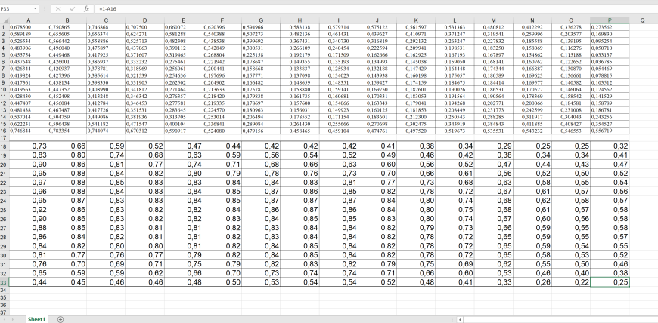Select column K header
Viewport: 658px width, 323px height.
[x=416, y=20]
